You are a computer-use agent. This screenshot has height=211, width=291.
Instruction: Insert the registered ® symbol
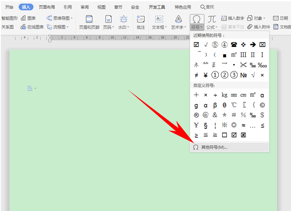pyautogui.click(x=196, y=115)
